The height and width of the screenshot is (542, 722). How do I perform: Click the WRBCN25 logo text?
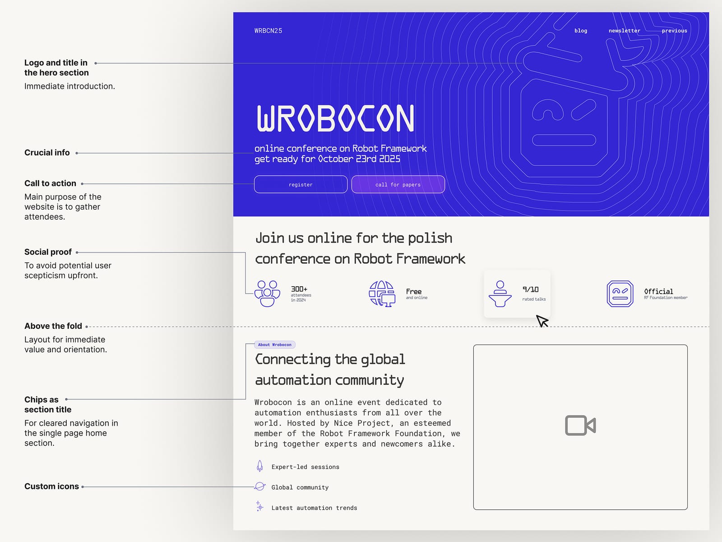tap(268, 31)
